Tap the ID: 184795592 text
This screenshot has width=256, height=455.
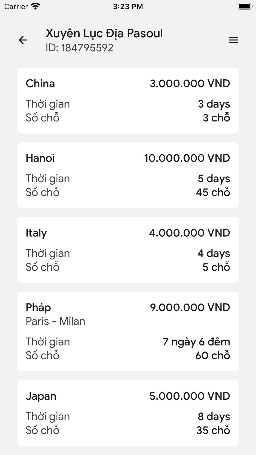click(x=80, y=48)
